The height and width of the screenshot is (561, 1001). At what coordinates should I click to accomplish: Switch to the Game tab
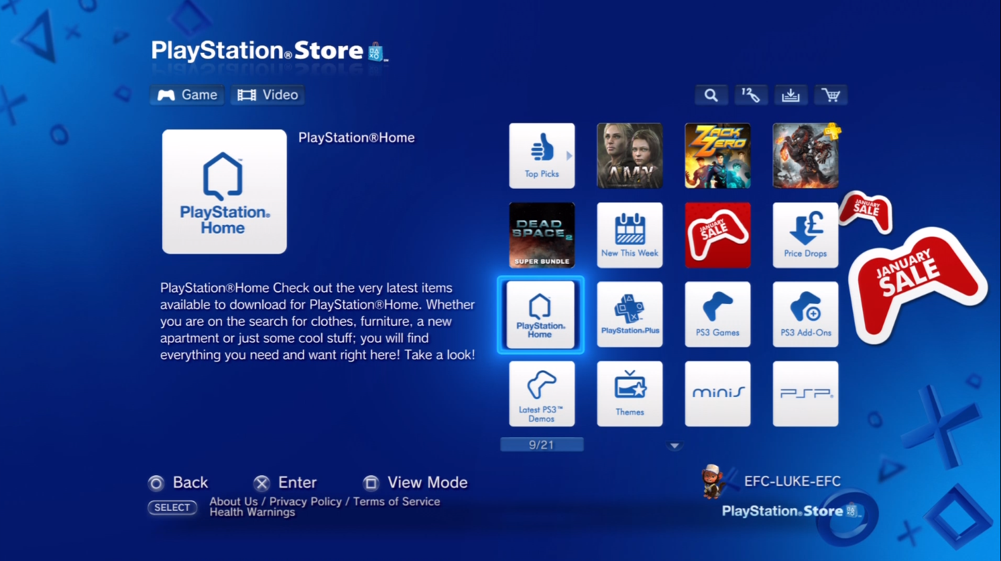click(x=186, y=94)
